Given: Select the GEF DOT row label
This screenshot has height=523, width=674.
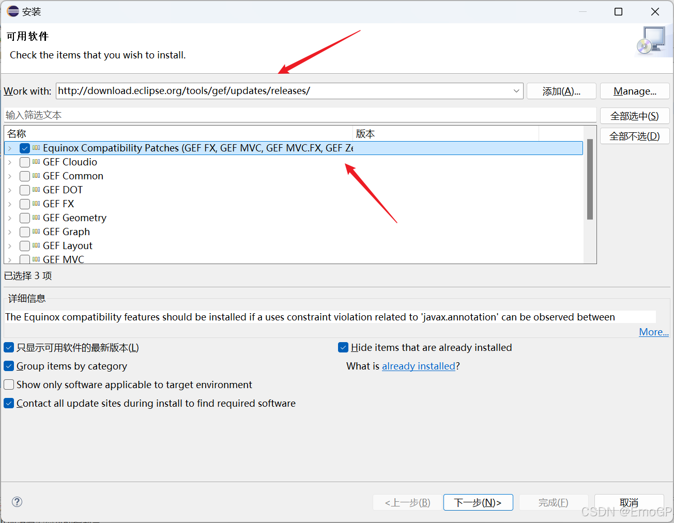Looking at the screenshot, I should [x=63, y=190].
